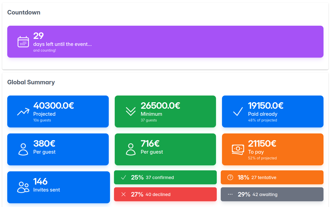Viewport: 332px width, 207px height.
Task: Open the 40300.0€ Projected summary card
Action: pos(58,111)
